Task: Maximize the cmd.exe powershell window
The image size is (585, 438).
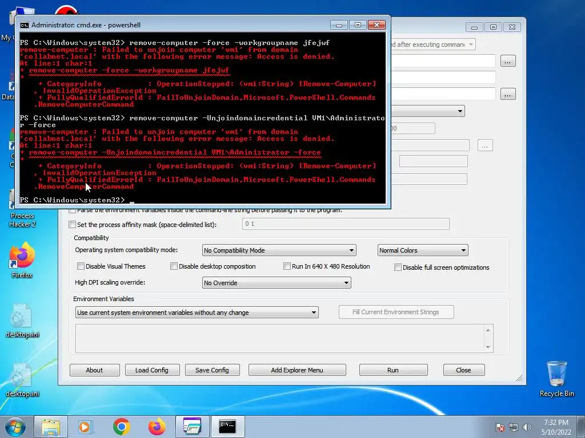Action: pyautogui.click(x=358, y=25)
